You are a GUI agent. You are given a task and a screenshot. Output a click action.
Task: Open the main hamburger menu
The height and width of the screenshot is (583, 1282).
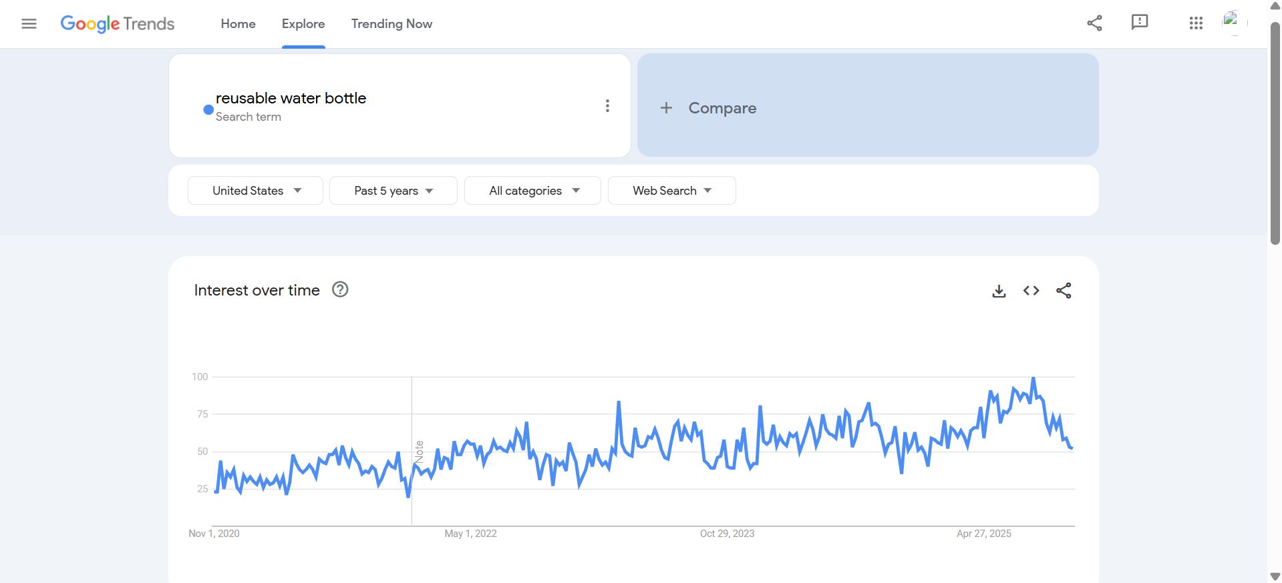tap(29, 24)
